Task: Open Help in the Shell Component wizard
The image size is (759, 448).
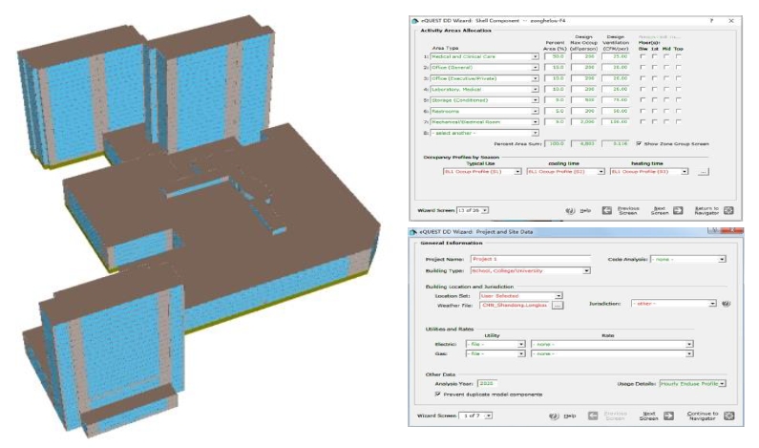Action: [x=570, y=209]
